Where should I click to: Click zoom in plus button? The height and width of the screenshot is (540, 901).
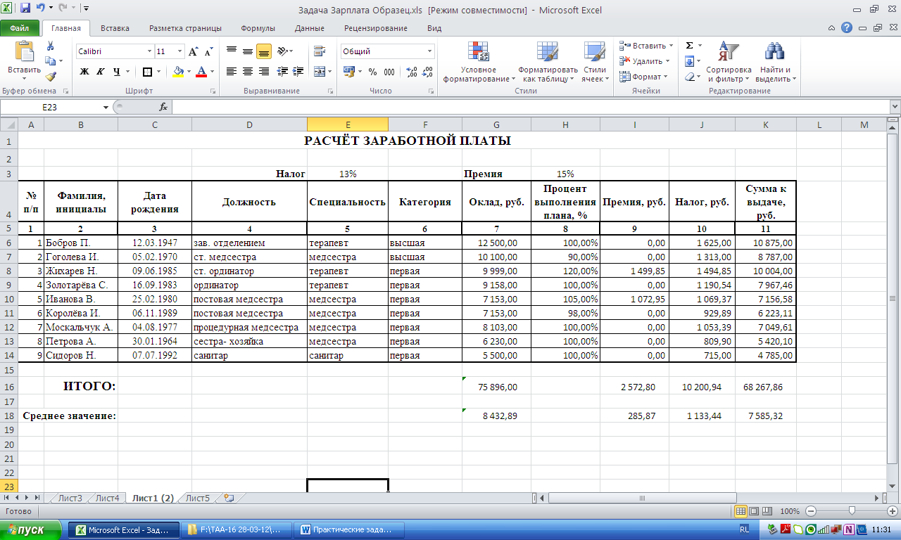click(x=893, y=511)
